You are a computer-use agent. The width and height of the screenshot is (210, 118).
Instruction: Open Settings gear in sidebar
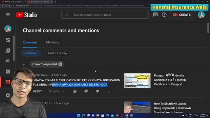[8, 95]
